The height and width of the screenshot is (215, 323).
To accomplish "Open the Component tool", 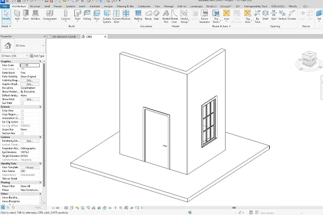I will pos(50,16).
